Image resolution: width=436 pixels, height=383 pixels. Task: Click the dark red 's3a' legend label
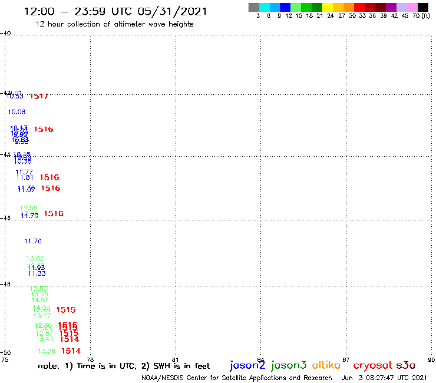[x=406, y=365]
